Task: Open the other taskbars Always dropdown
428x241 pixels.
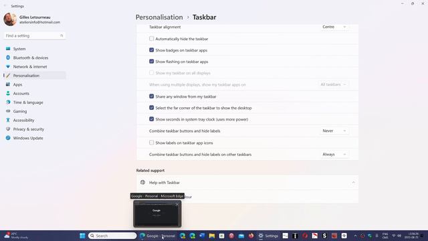Action: coord(334,155)
